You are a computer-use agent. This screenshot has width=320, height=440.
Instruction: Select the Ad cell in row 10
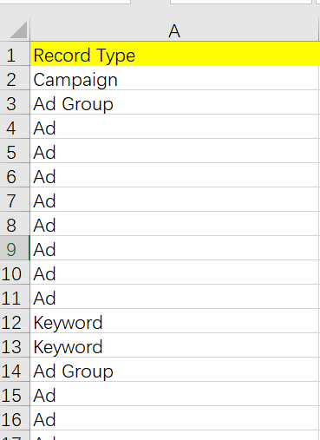click(x=175, y=273)
